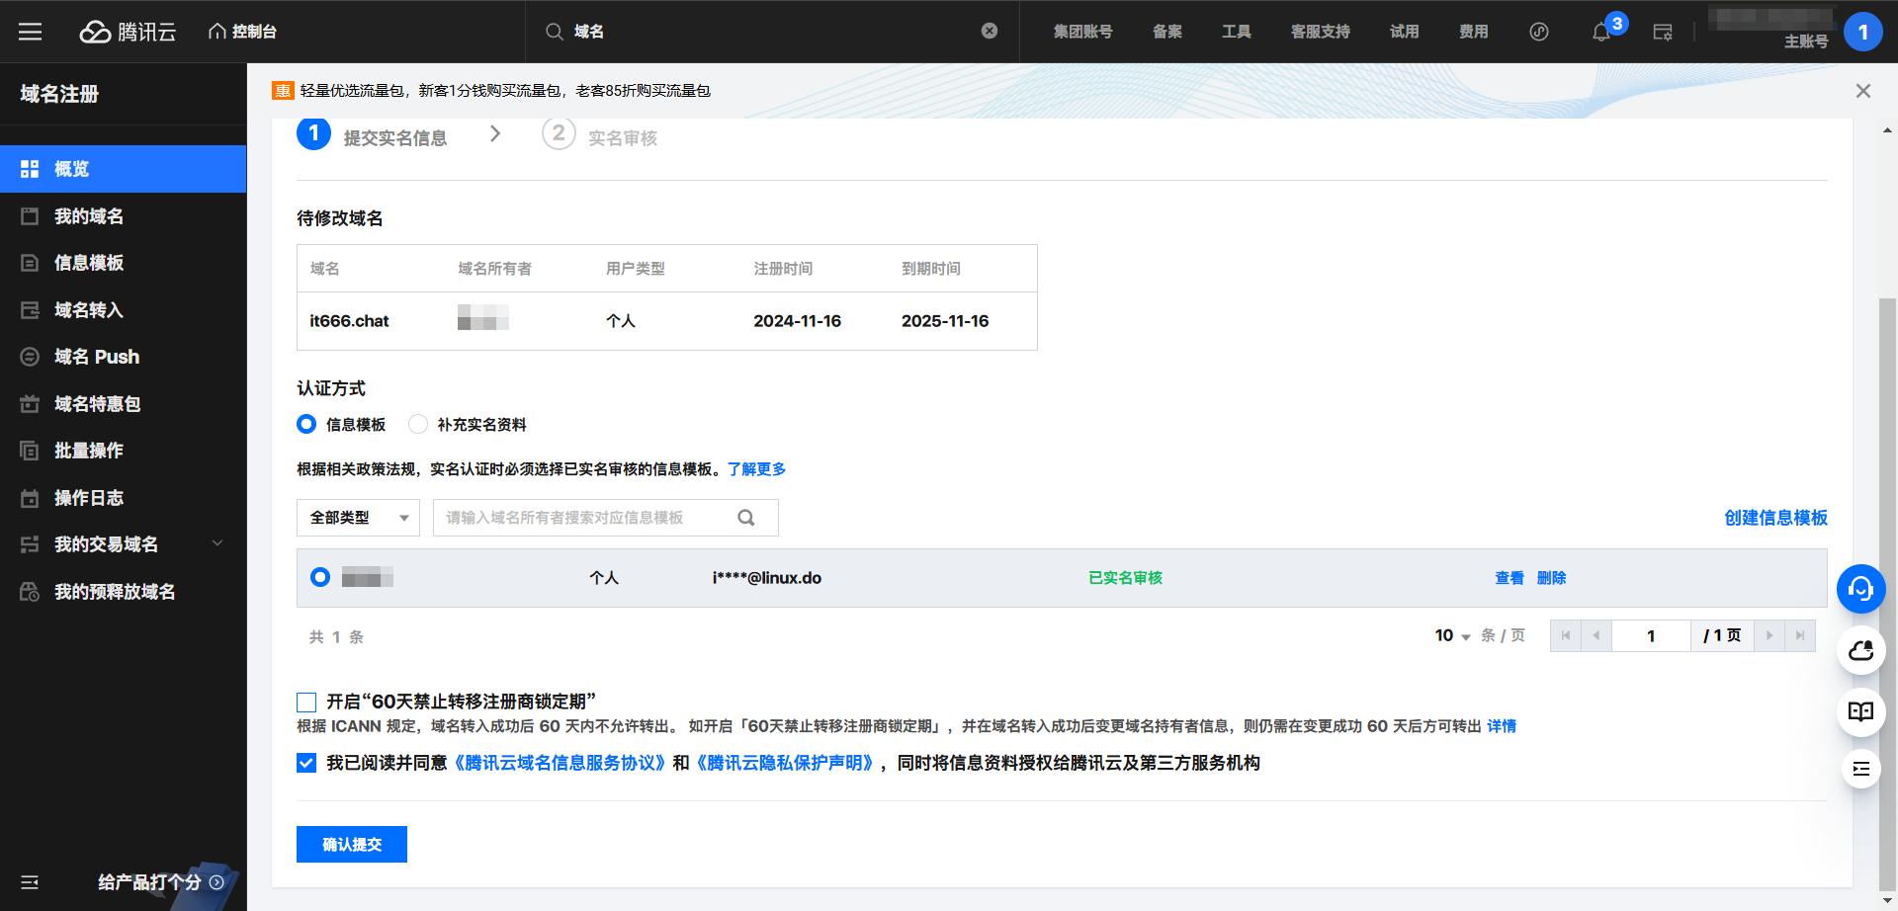Click the cloud assistant floating icon
The height and width of the screenshot is (911, 1898).
tap(1861, 650)
